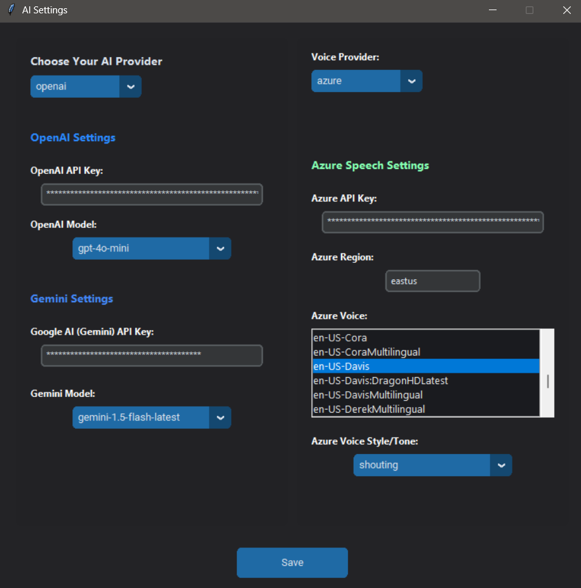Select en-US-Cora in the voice list
This screenshot has height=588, width=581.
(425, 338)
